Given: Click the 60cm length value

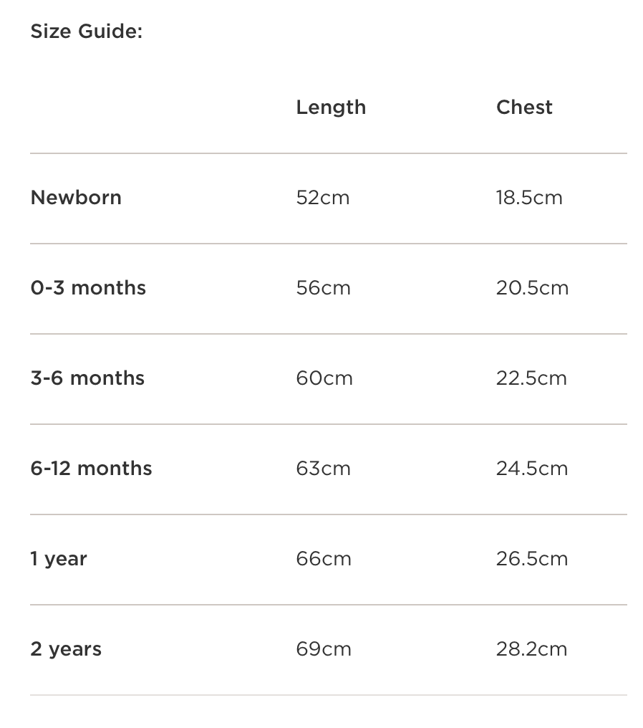Looking at the screenshot, I should coord(324,378).
